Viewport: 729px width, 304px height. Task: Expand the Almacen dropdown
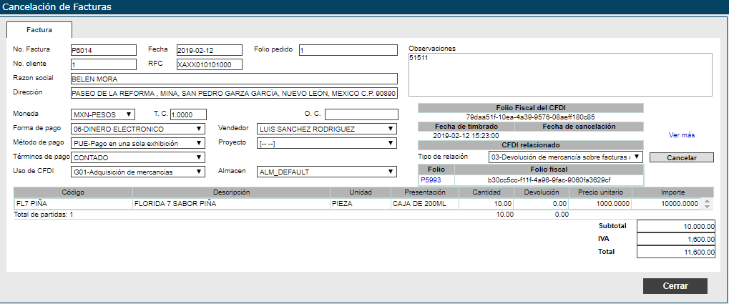coord(326,172)
